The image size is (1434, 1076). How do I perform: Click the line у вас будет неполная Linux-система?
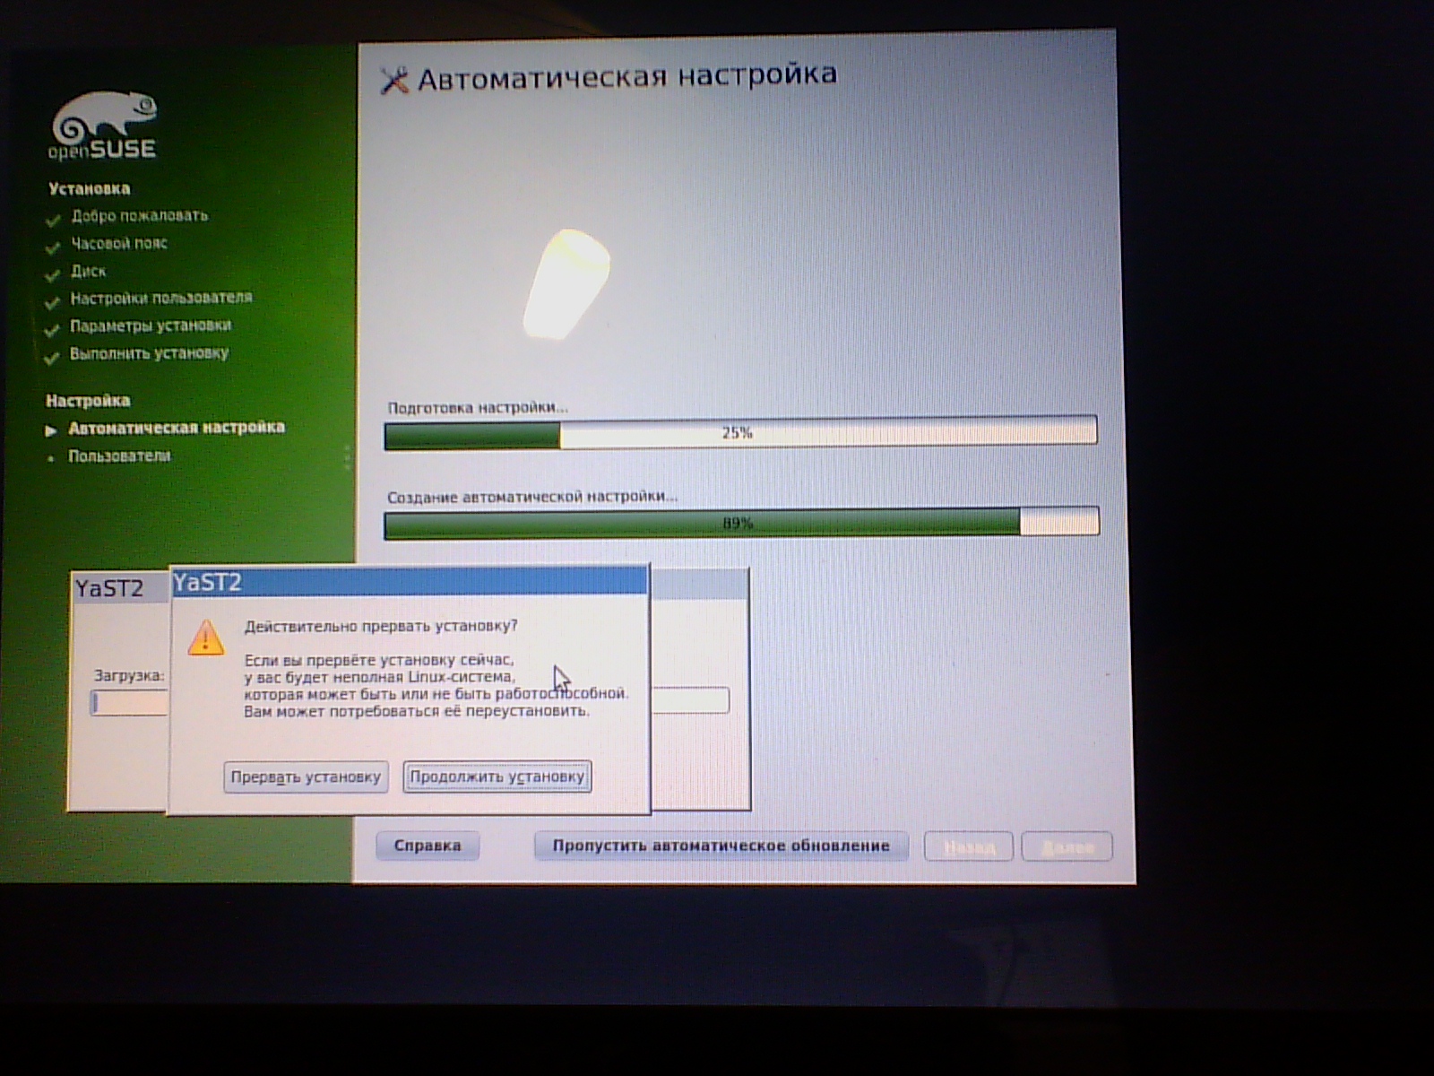380,677
